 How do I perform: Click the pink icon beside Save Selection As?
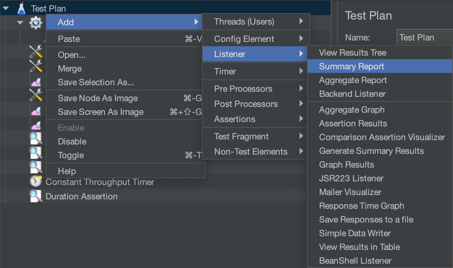(x=35, y=83)
